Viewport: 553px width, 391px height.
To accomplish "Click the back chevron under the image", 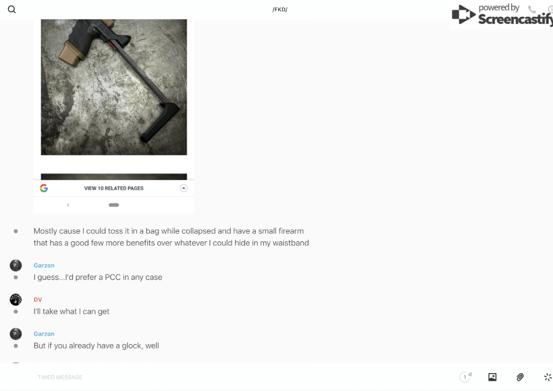I will point(68,205).
